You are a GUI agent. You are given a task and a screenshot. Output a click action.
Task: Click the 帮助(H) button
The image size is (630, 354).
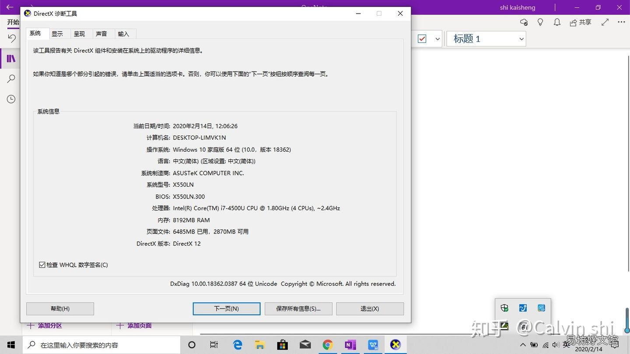pyautogui.click(x=60, y=309)
